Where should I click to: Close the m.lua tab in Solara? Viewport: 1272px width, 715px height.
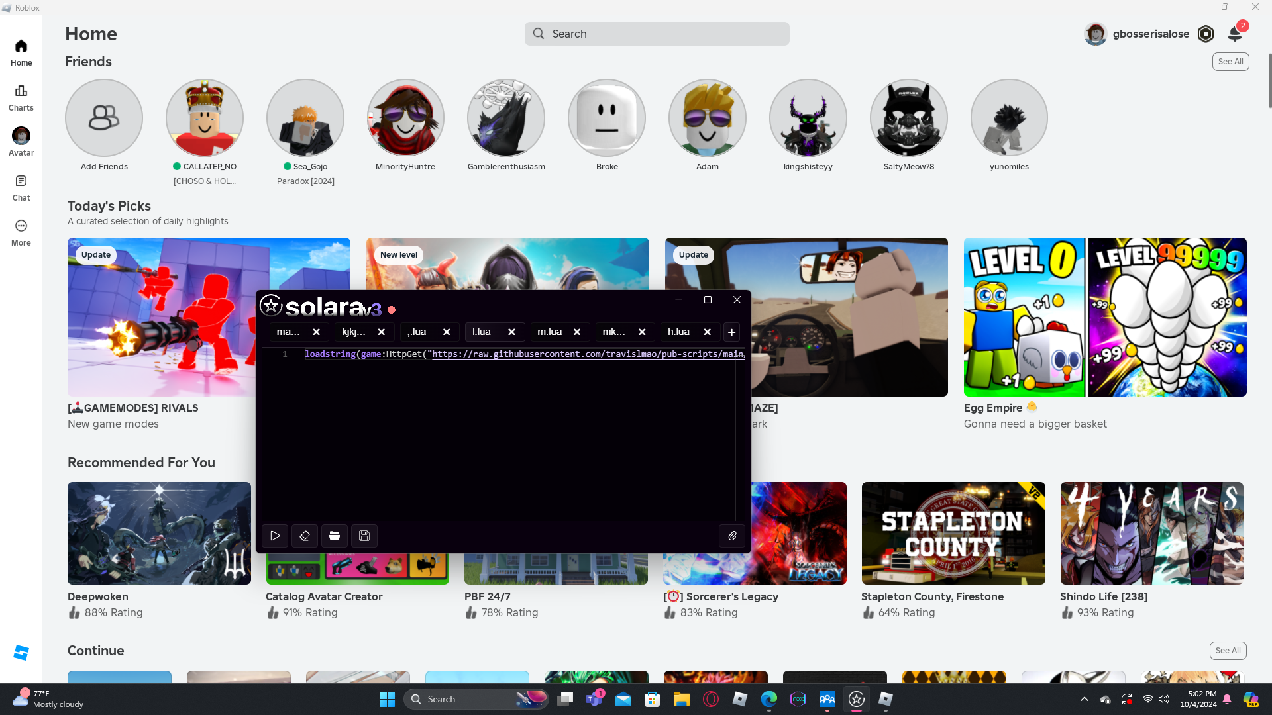[577, 332]
